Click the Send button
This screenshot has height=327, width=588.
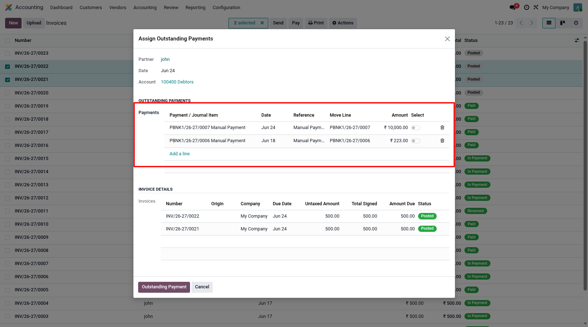pos(278,23)
